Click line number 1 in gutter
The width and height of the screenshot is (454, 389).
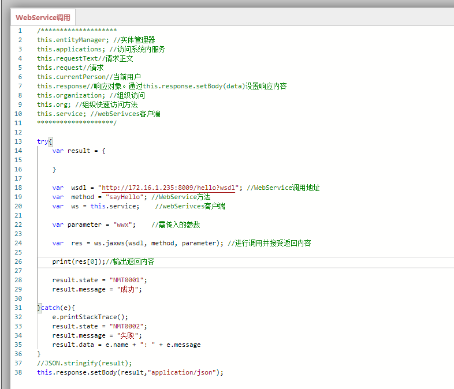[x=20, y=31]
